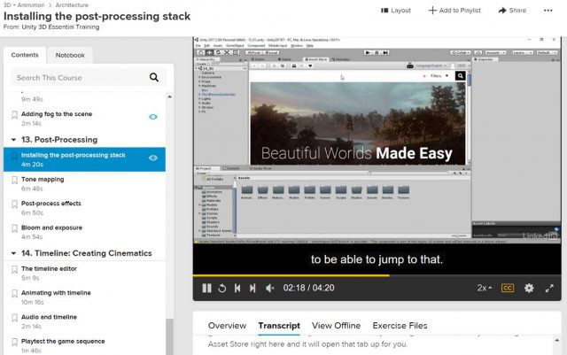Play the Audio and timeline video
This screenshot has width=567, height=355.
[49, 317]
